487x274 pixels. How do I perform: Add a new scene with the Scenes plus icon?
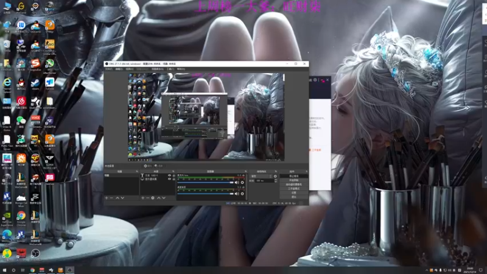[x=107, y=198]
